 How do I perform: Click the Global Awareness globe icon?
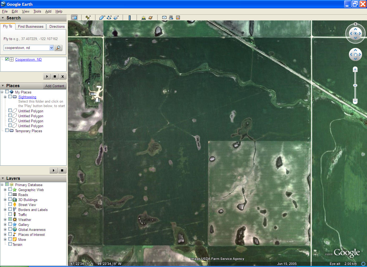(15, 230)
